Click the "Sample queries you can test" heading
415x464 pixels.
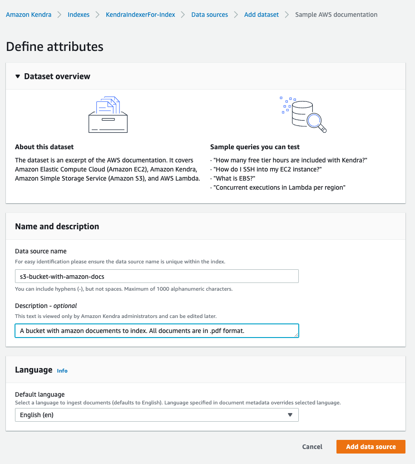[255, 147]
